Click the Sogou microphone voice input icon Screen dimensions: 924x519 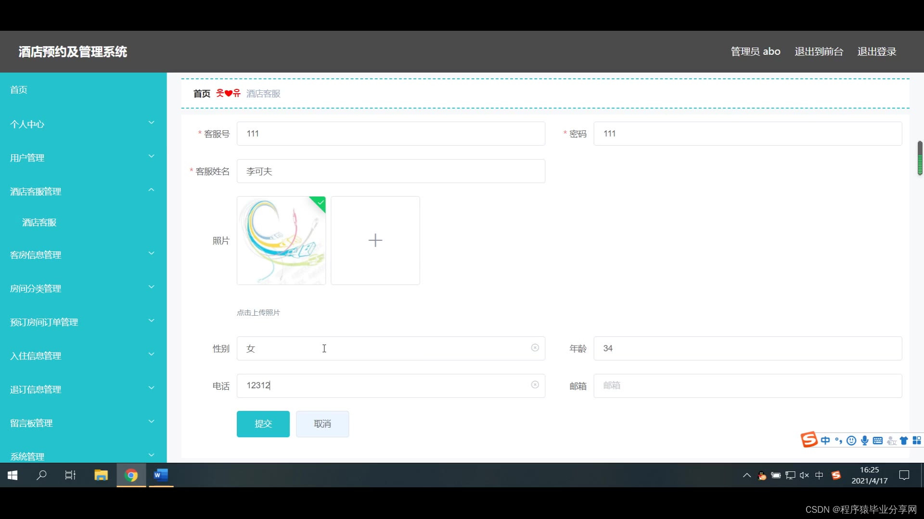pos(865,441)
